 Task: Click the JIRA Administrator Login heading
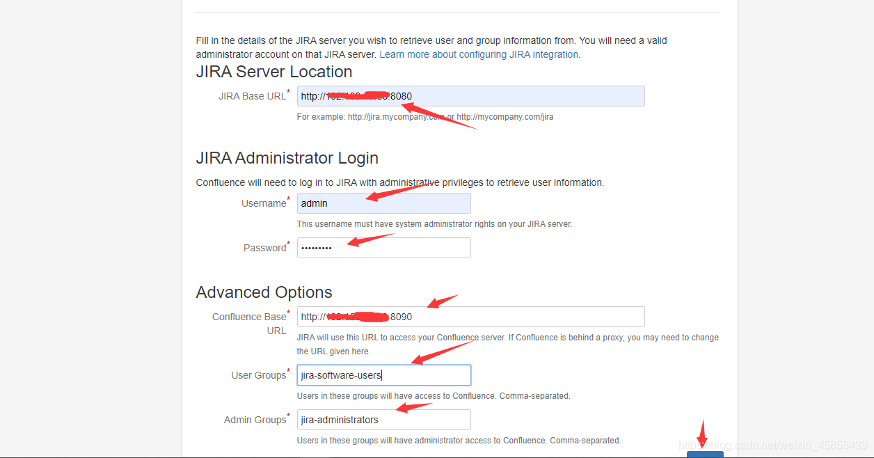[287, 158]
